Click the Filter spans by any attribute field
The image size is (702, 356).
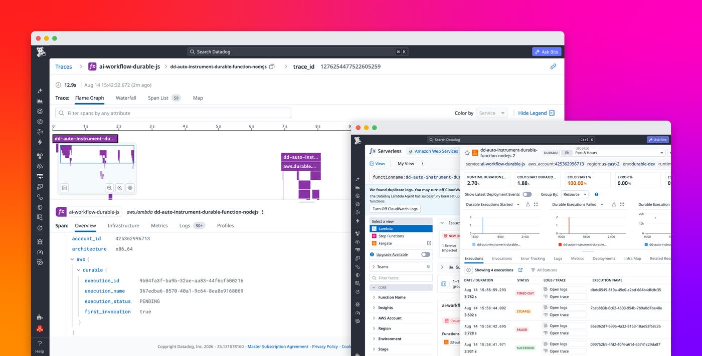coord(173,113)
